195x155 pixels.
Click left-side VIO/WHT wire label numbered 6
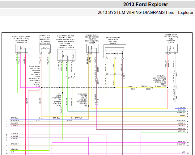click(x=15, y=136)
